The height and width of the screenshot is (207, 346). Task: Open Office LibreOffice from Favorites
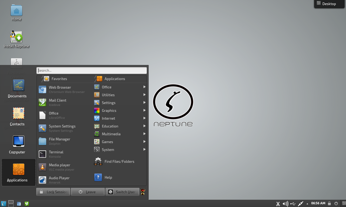pos(65,115)
